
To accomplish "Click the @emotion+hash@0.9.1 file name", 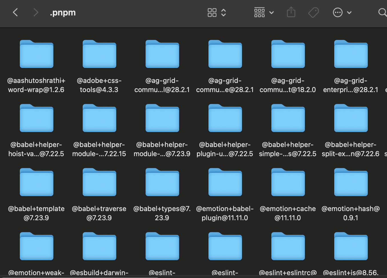I will [x=351, y=213].
